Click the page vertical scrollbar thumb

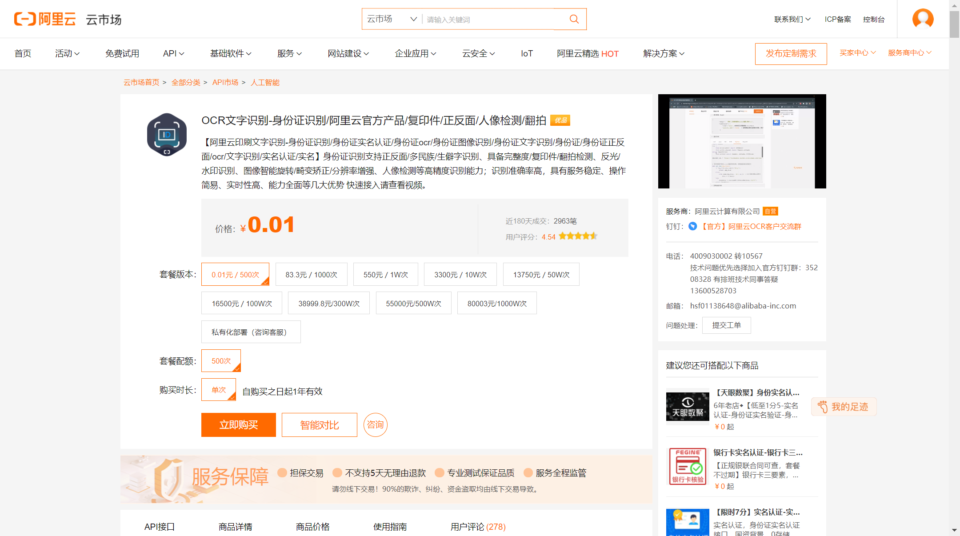coord(954,24)
